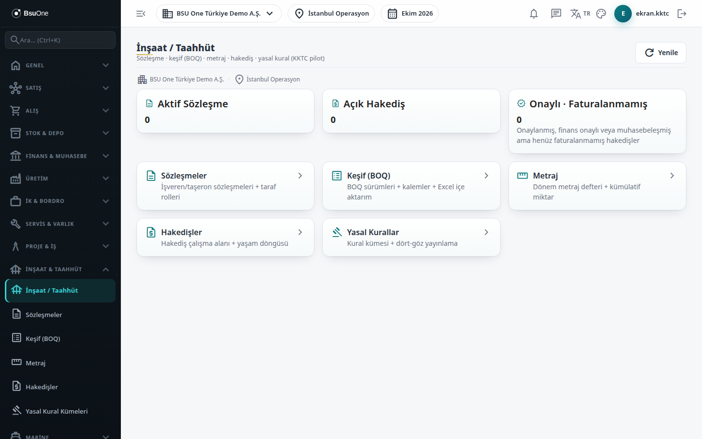Choose the İstanbul Operasyon location selector
The height and width of the screenshot is (439, 702).
tap(331, 14)
